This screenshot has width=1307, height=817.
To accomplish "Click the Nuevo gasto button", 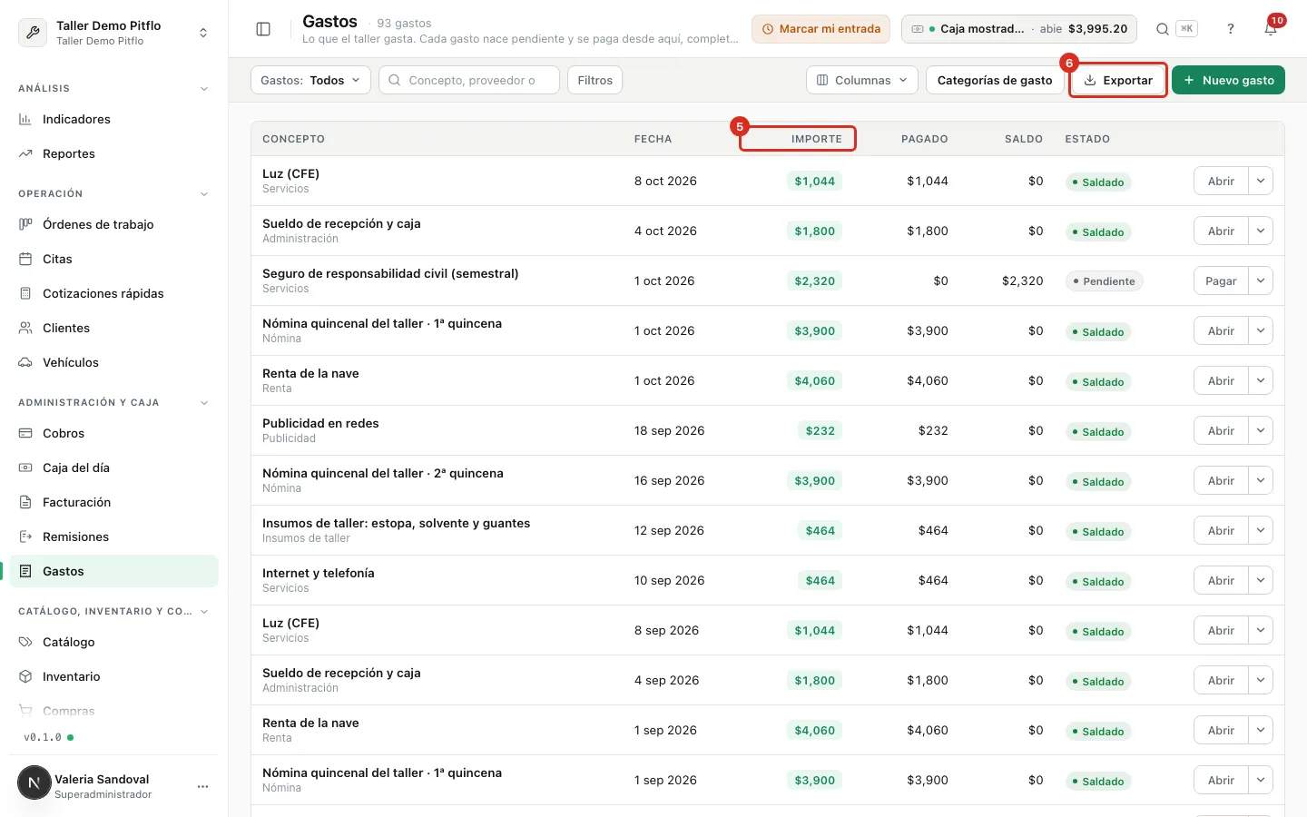I will pyautogui.click(x=1228, y=80).
